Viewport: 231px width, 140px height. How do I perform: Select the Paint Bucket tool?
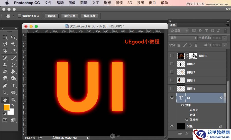[13, 72]
